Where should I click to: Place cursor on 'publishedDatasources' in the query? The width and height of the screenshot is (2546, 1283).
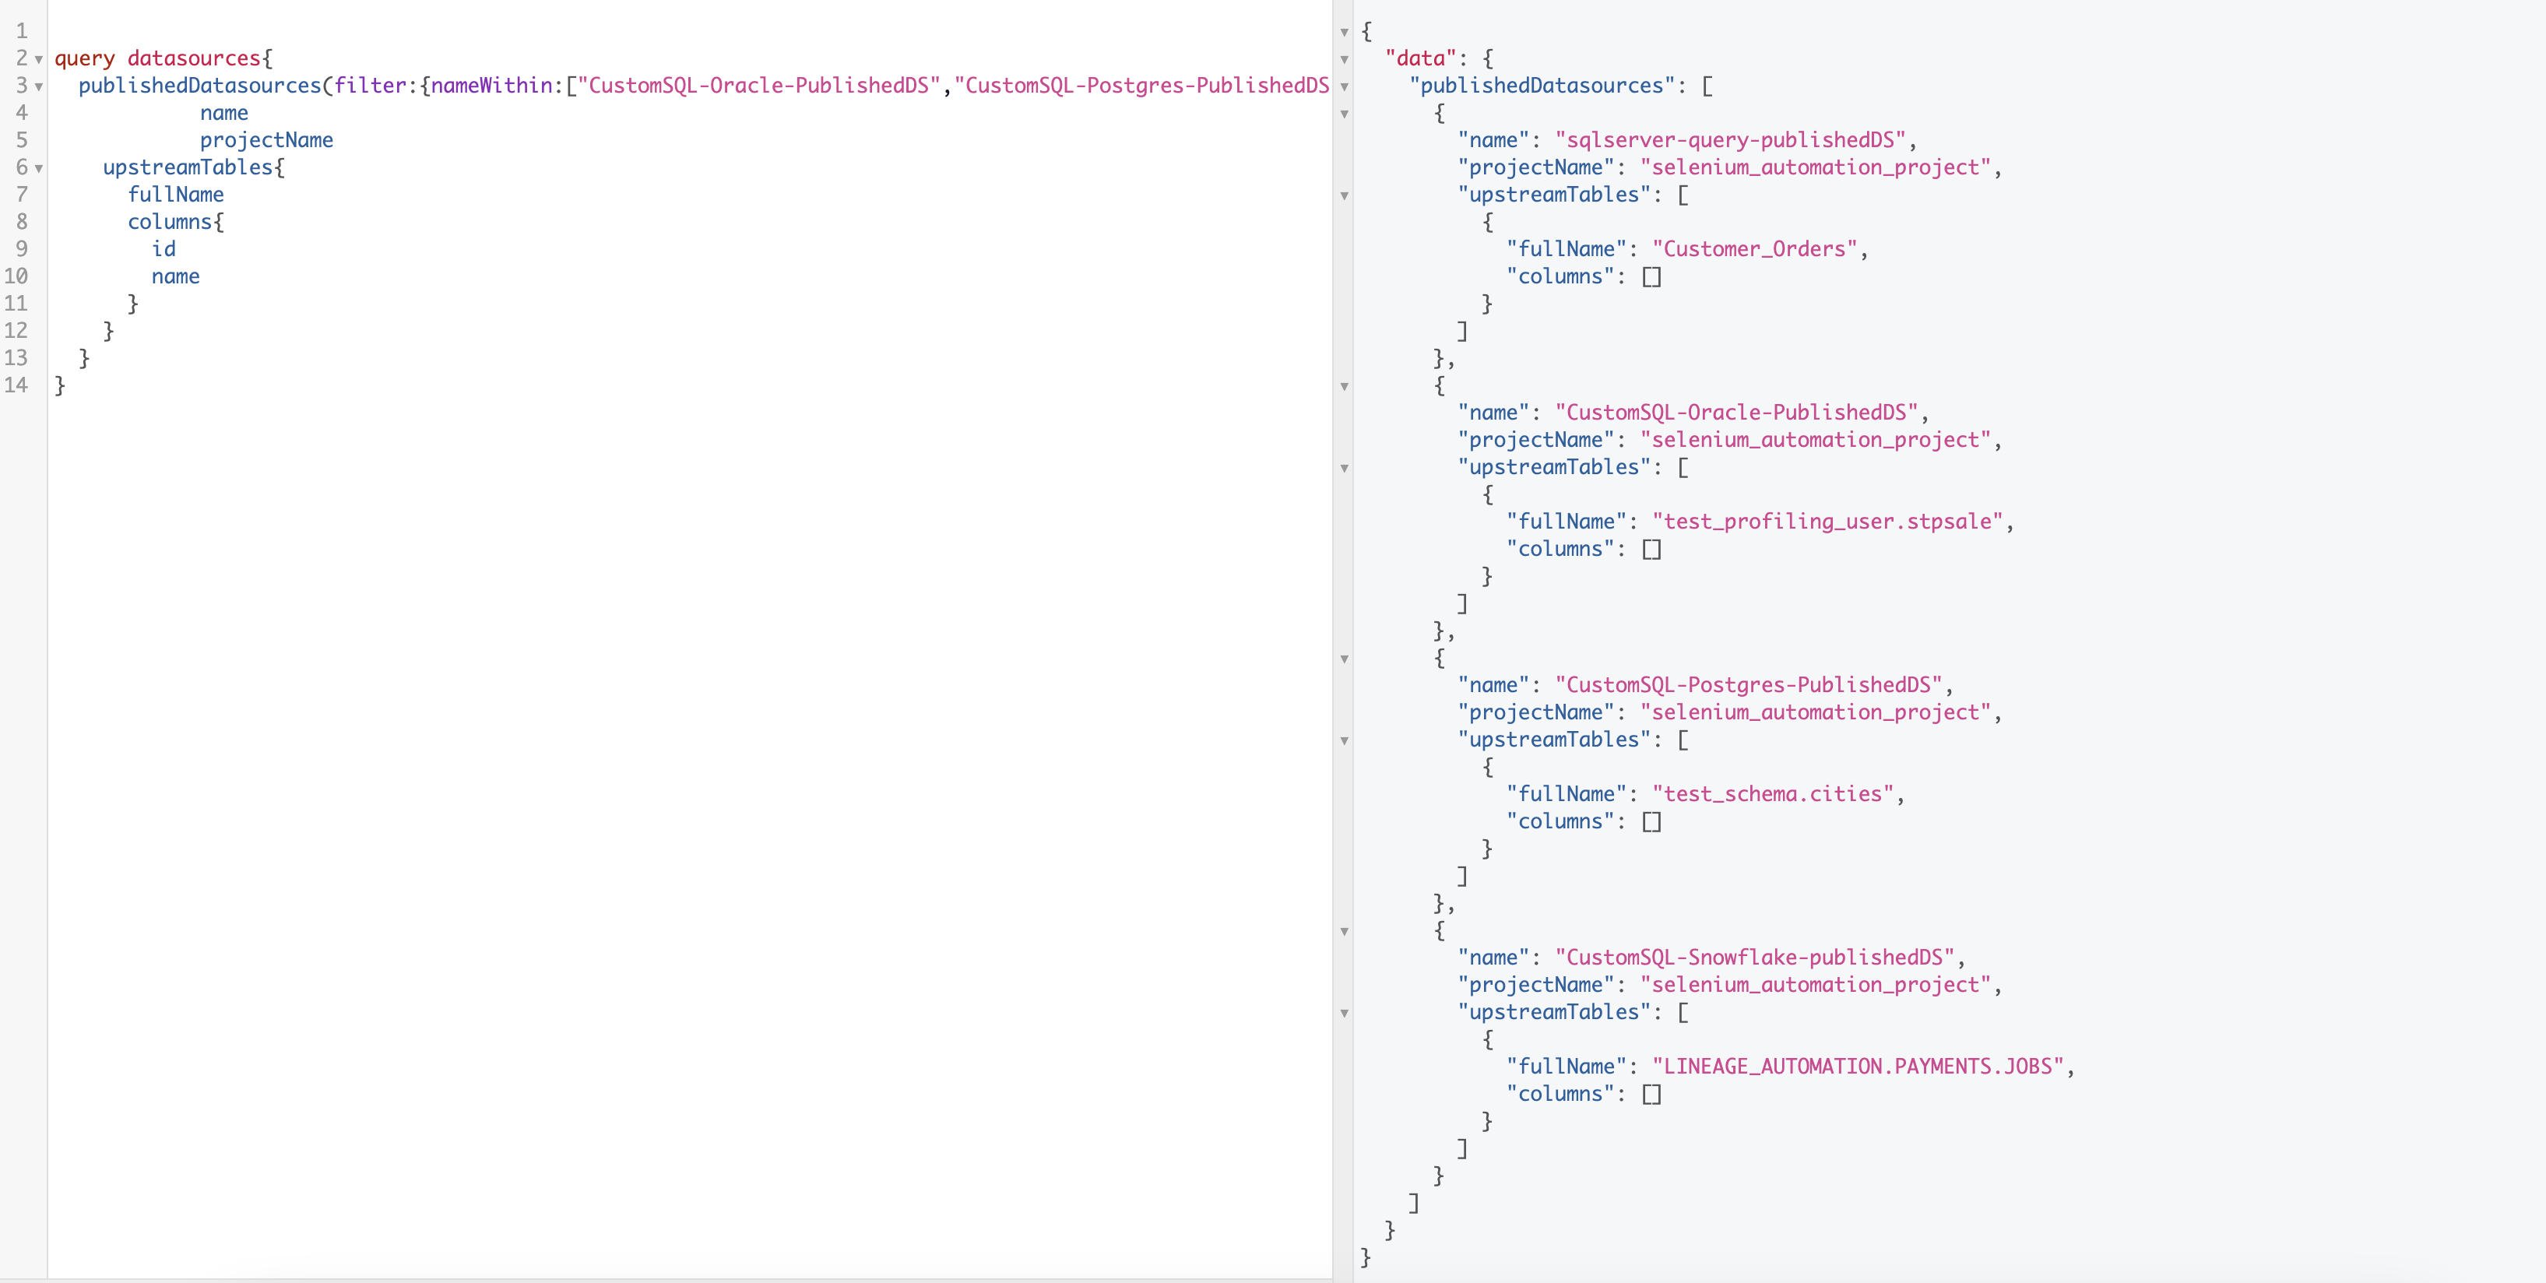[199, 86]
